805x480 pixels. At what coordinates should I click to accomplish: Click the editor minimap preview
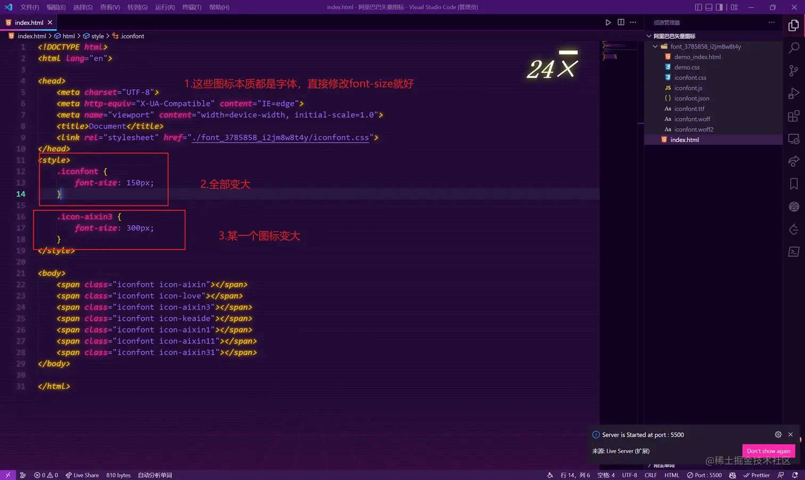coord(619,51)
